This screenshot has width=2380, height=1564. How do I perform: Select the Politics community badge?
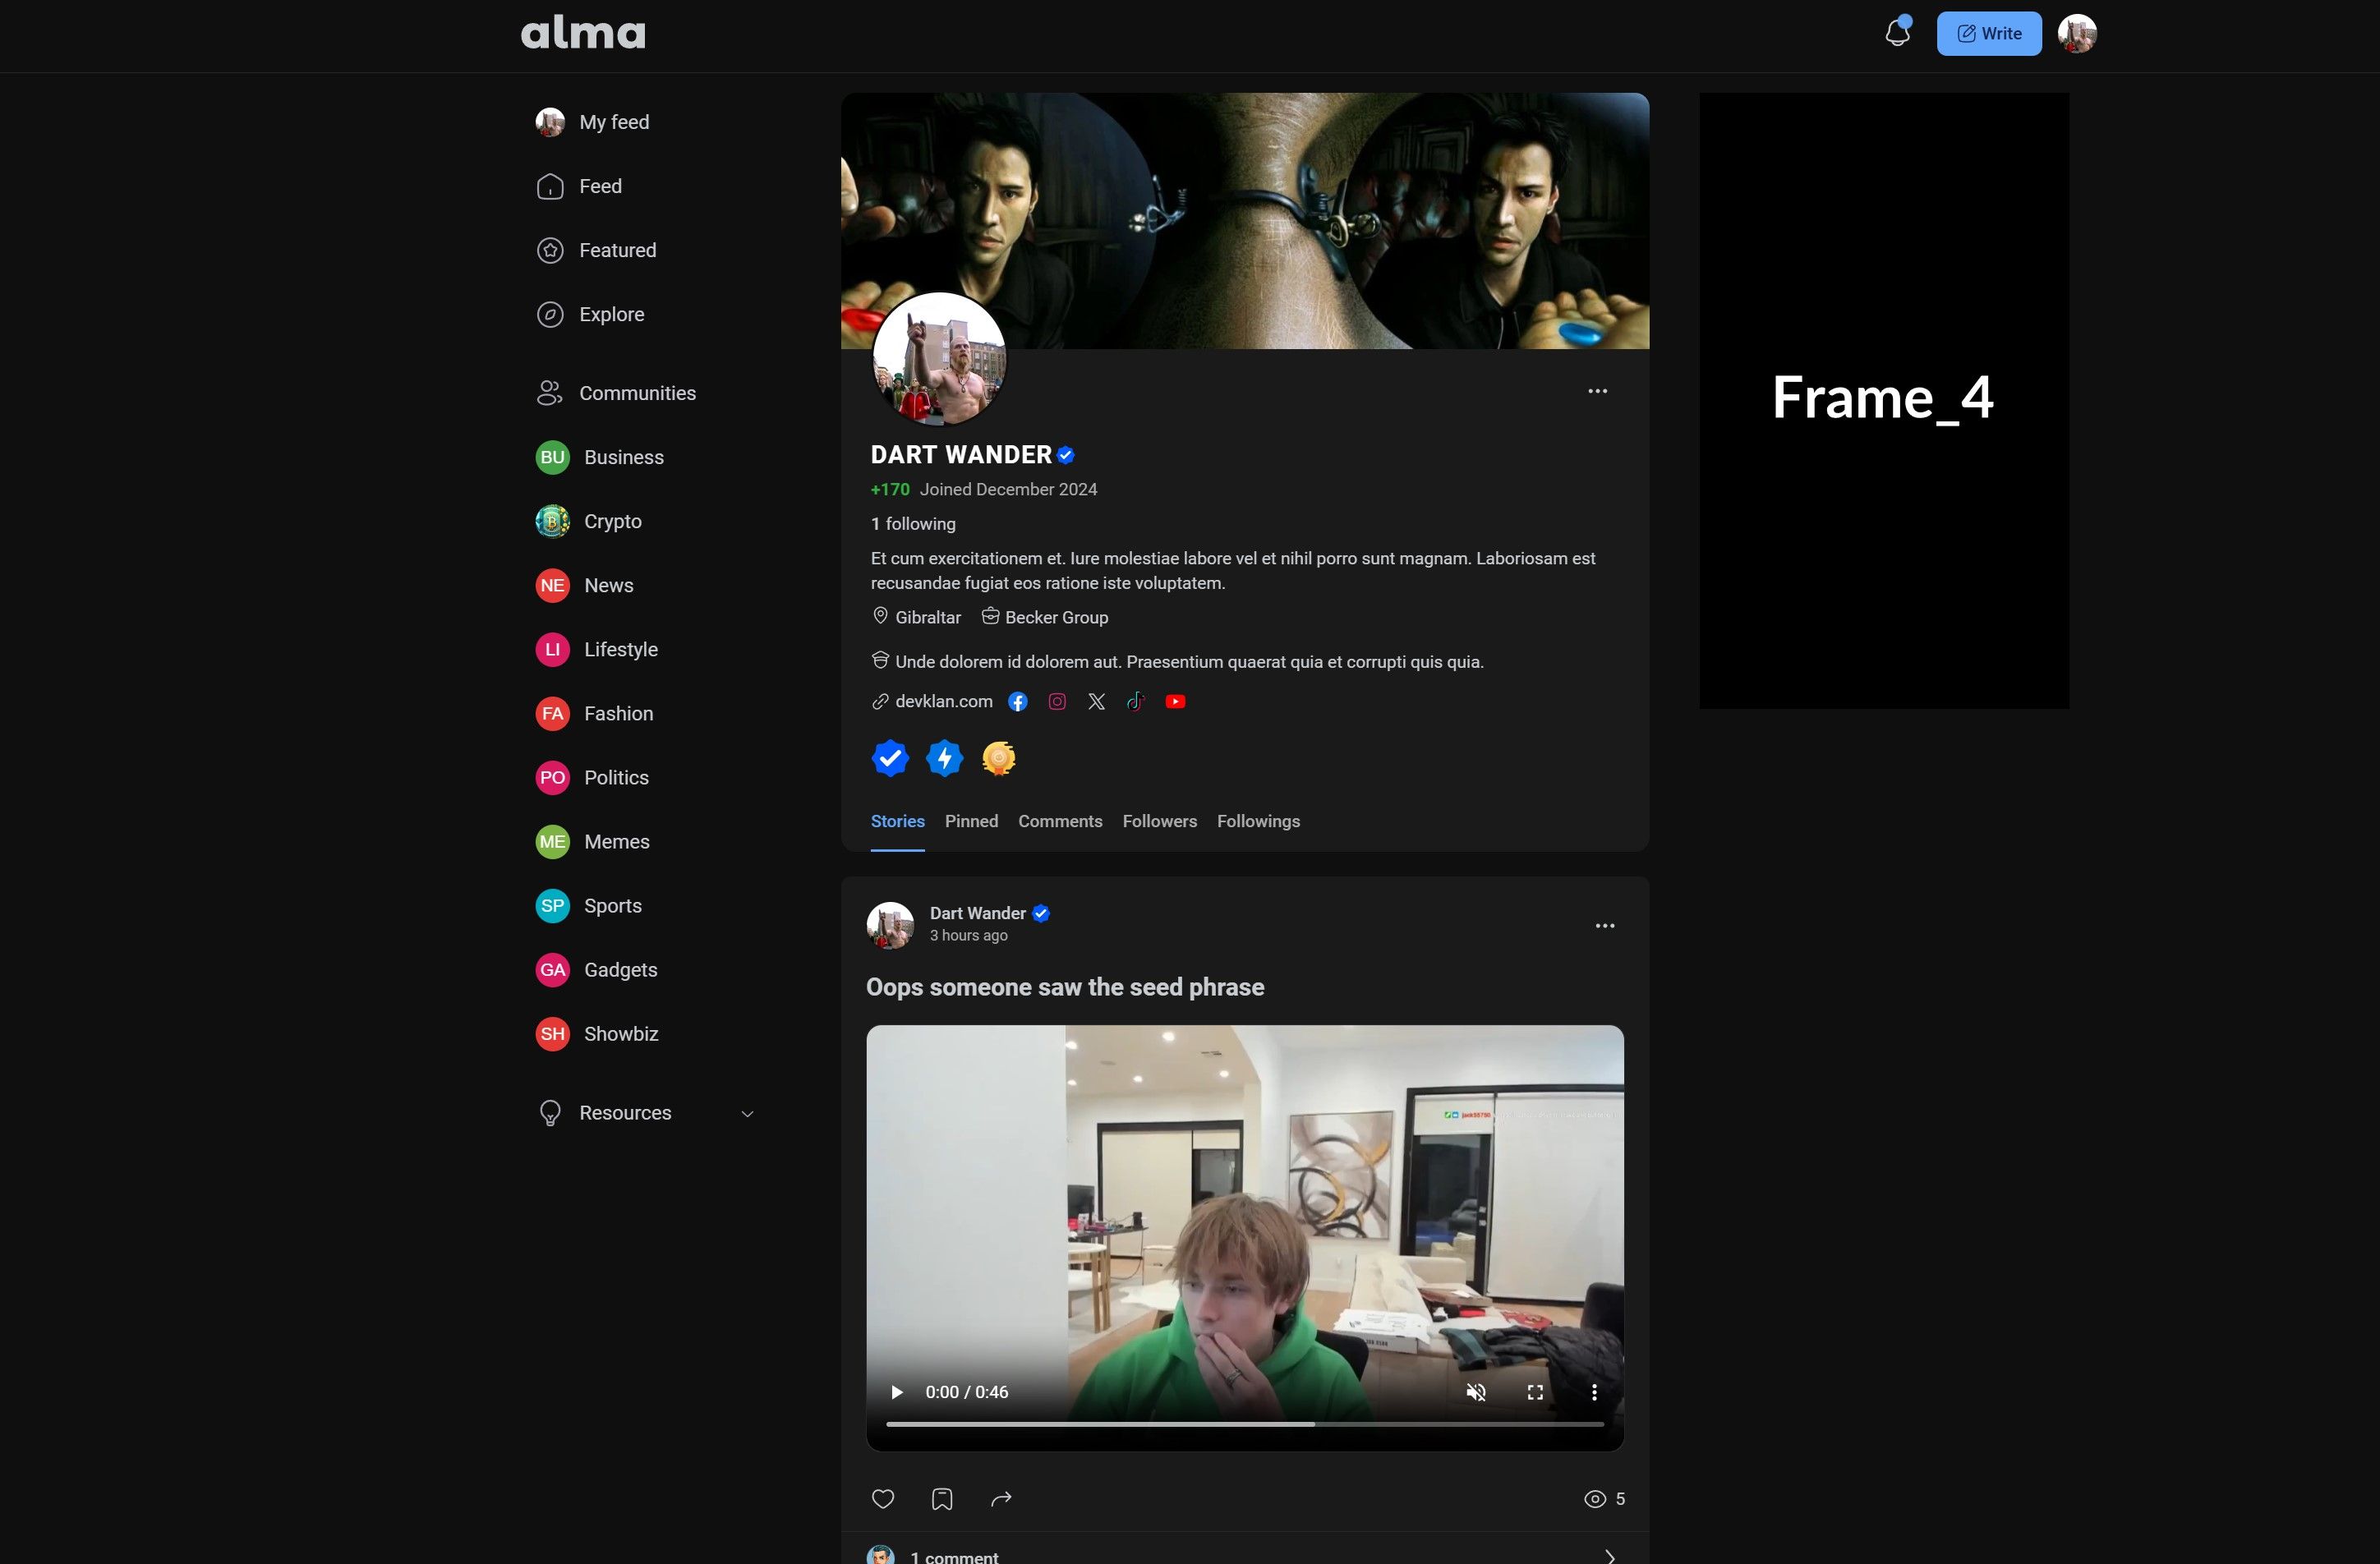coord(552,777)
